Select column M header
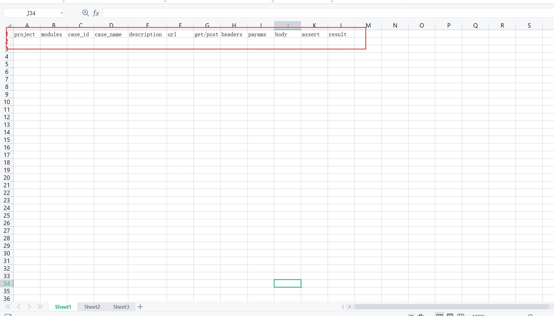This screenshot has height=316, width=554. 368,25
